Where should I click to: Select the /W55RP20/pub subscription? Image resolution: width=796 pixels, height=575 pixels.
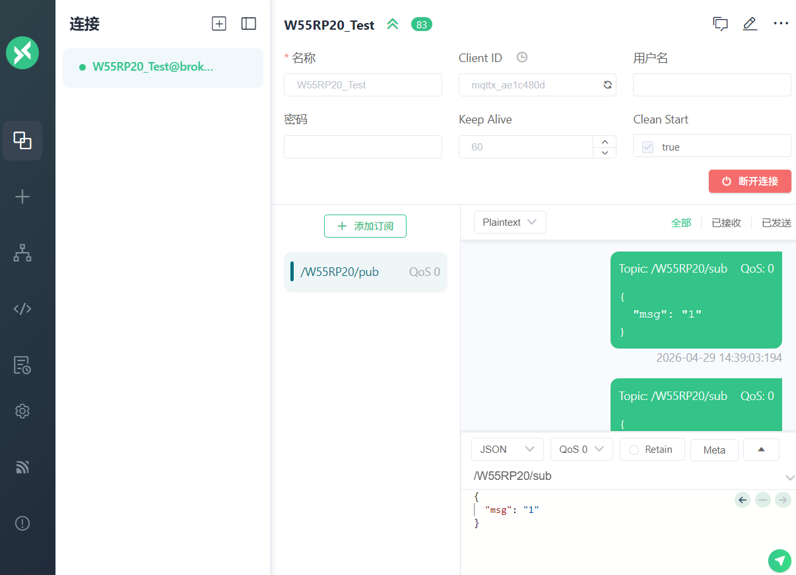(x=366, y=271)
